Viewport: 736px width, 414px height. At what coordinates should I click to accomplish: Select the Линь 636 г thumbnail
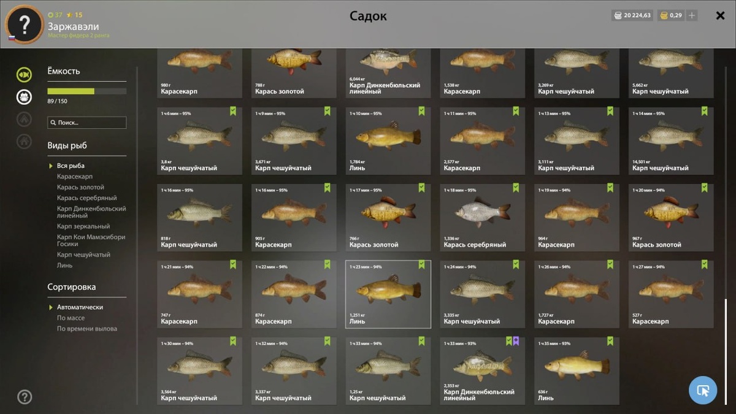[x=577, y=370]
